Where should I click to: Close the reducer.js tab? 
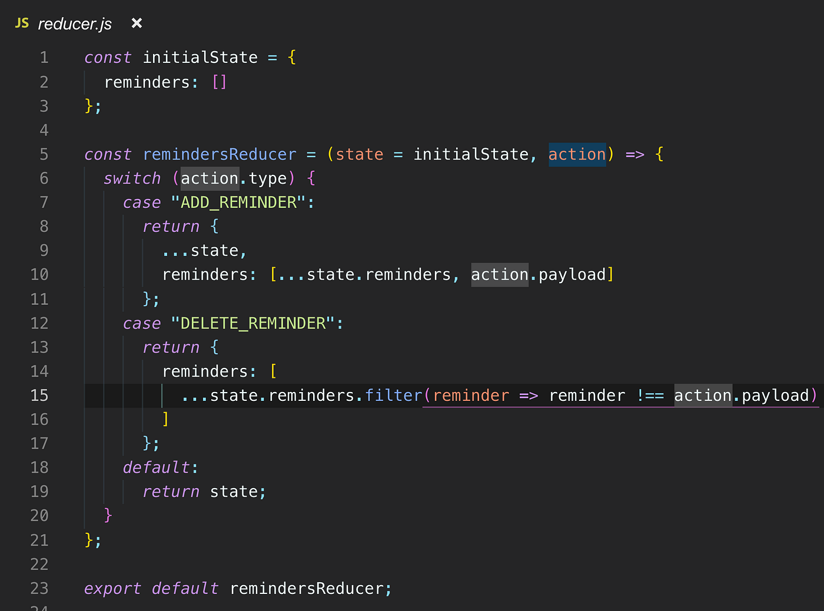tap(136, 24)
